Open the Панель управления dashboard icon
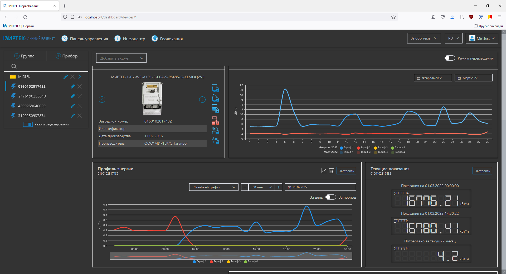 (65, 38)
